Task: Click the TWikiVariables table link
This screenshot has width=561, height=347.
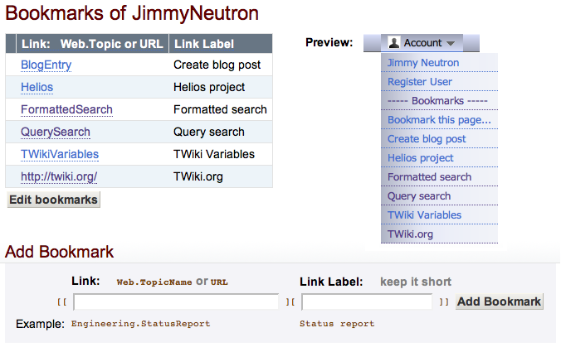Action: pos(60,154)
